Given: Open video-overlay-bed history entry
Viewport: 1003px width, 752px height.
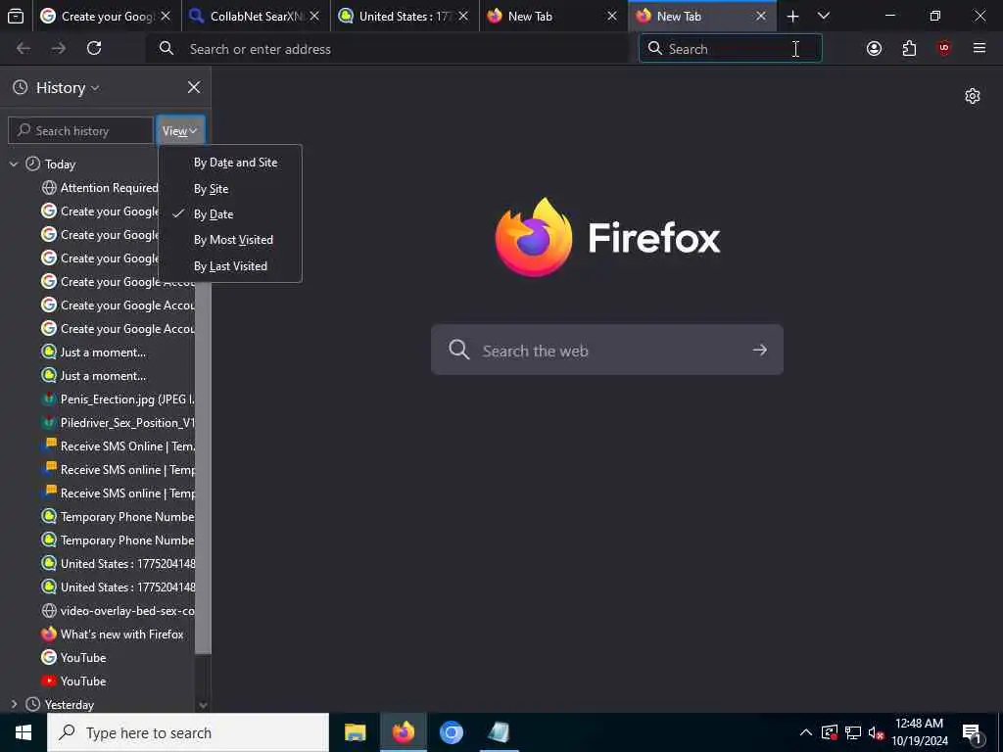Looking at the screenshot, I should (x=118, y=611).
